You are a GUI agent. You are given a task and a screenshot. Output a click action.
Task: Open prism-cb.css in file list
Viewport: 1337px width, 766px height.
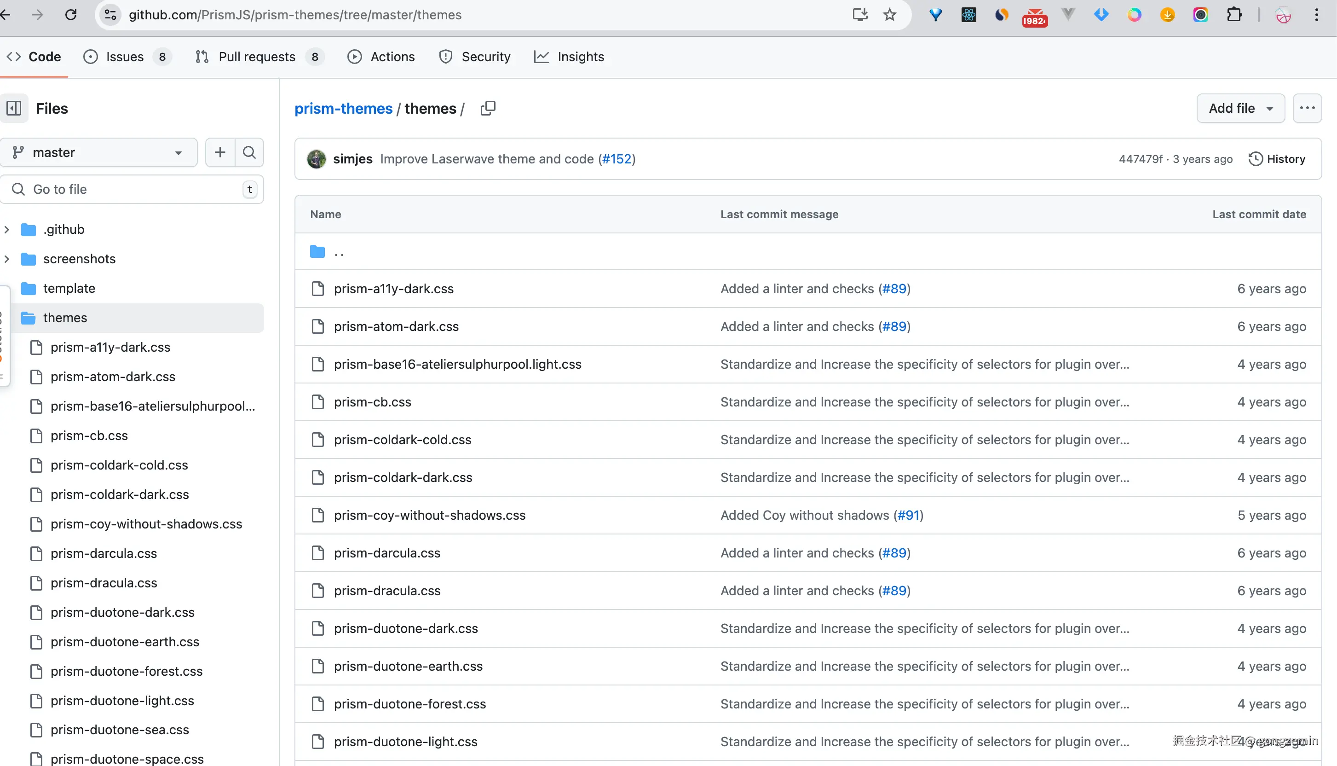click(x=372, y=402)
